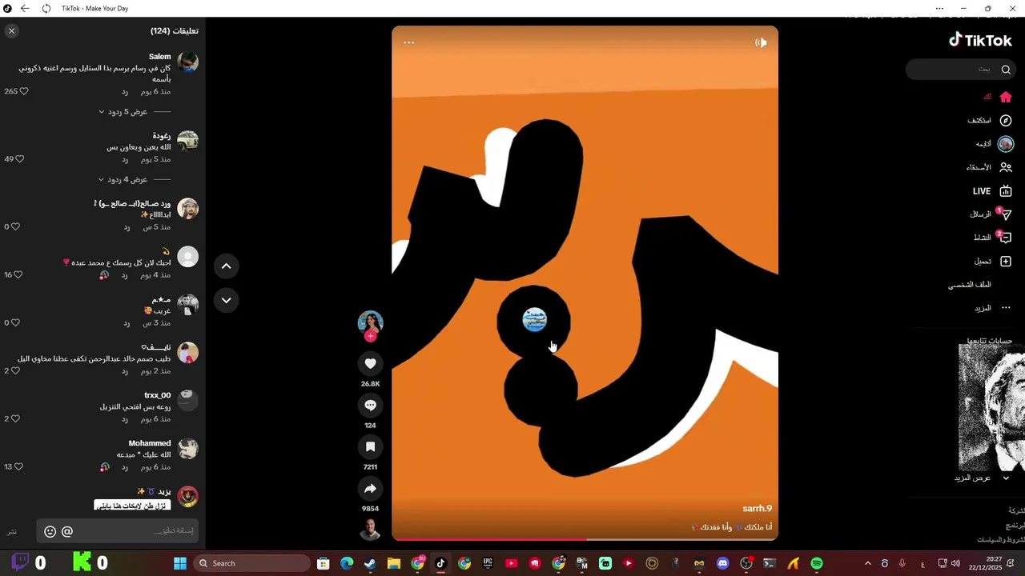This screenshot has height=576, width=1025.
Task: Share the video with the arrow icon
Action: 370,489
